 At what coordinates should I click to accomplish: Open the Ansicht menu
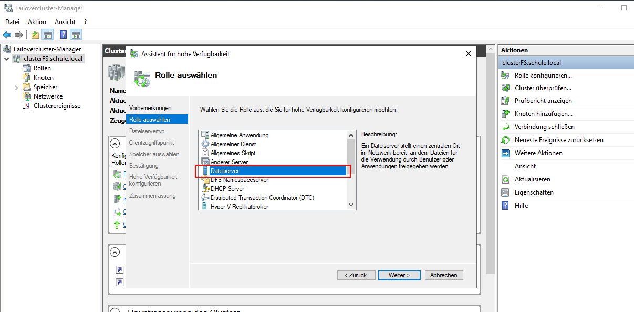pyautogui.click(x=65, y=21)
